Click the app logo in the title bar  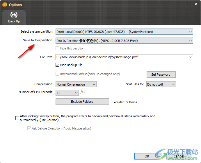tap(5, 5)
